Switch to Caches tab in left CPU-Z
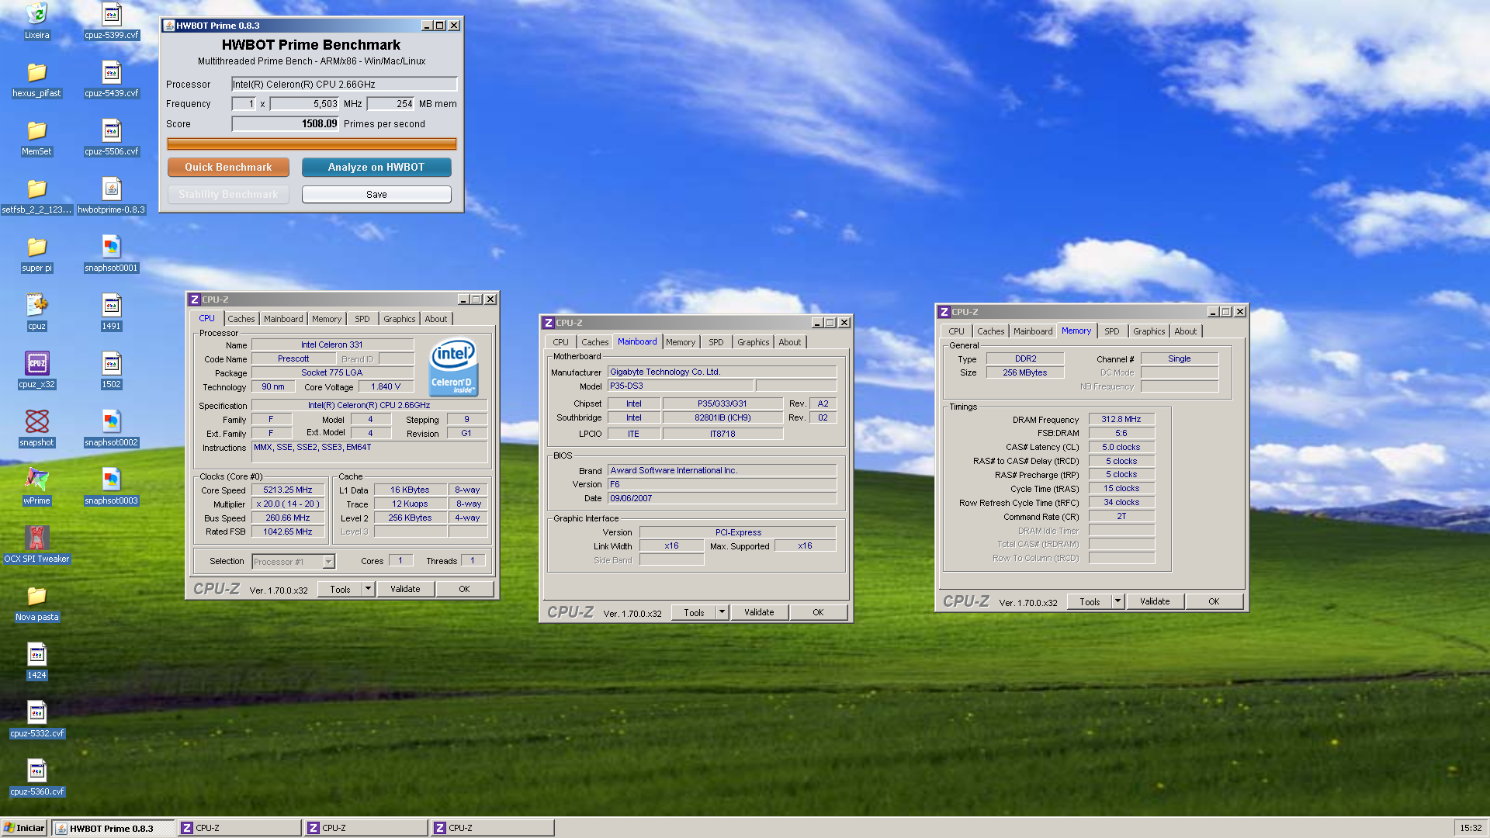The width and height of the screenshot is (1490, 838). click(241, 319)
